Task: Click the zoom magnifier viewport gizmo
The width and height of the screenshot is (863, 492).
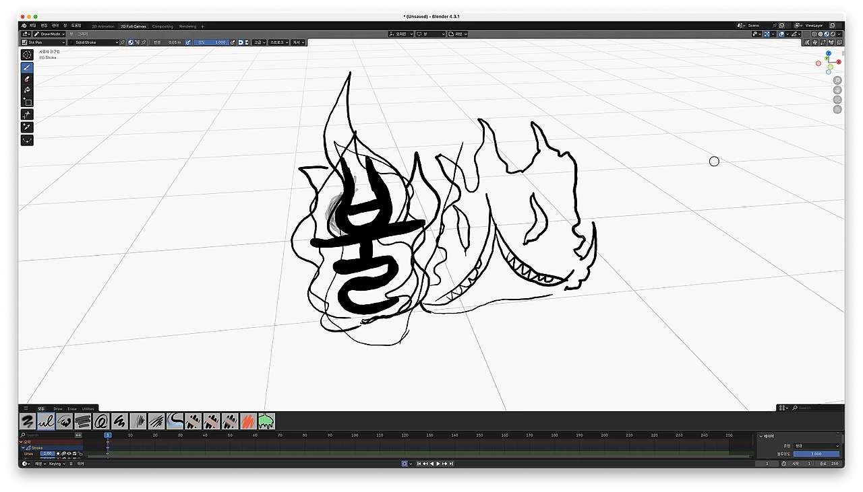Action: tap(837, 80)
